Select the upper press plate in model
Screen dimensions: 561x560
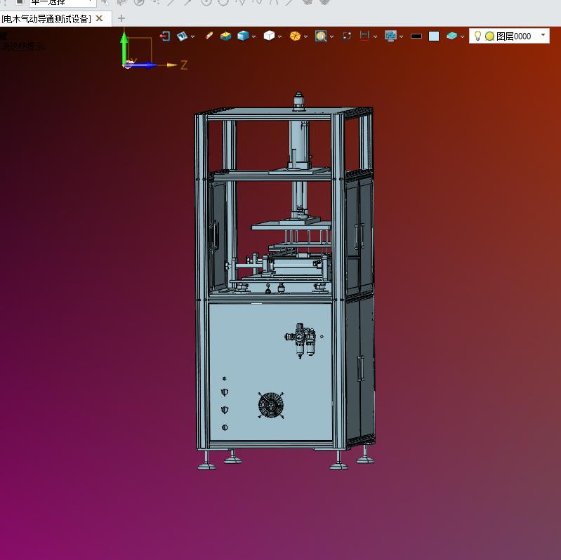(x=291, y=225)
